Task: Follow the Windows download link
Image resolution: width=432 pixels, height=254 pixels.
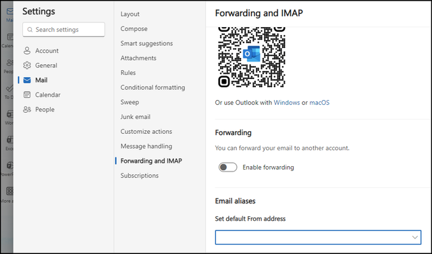Action: pos(287,103)
